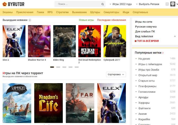178x125 pixels.
Task: Expand Вид геймплея plus icon
Action: click(x=175, y=36)
